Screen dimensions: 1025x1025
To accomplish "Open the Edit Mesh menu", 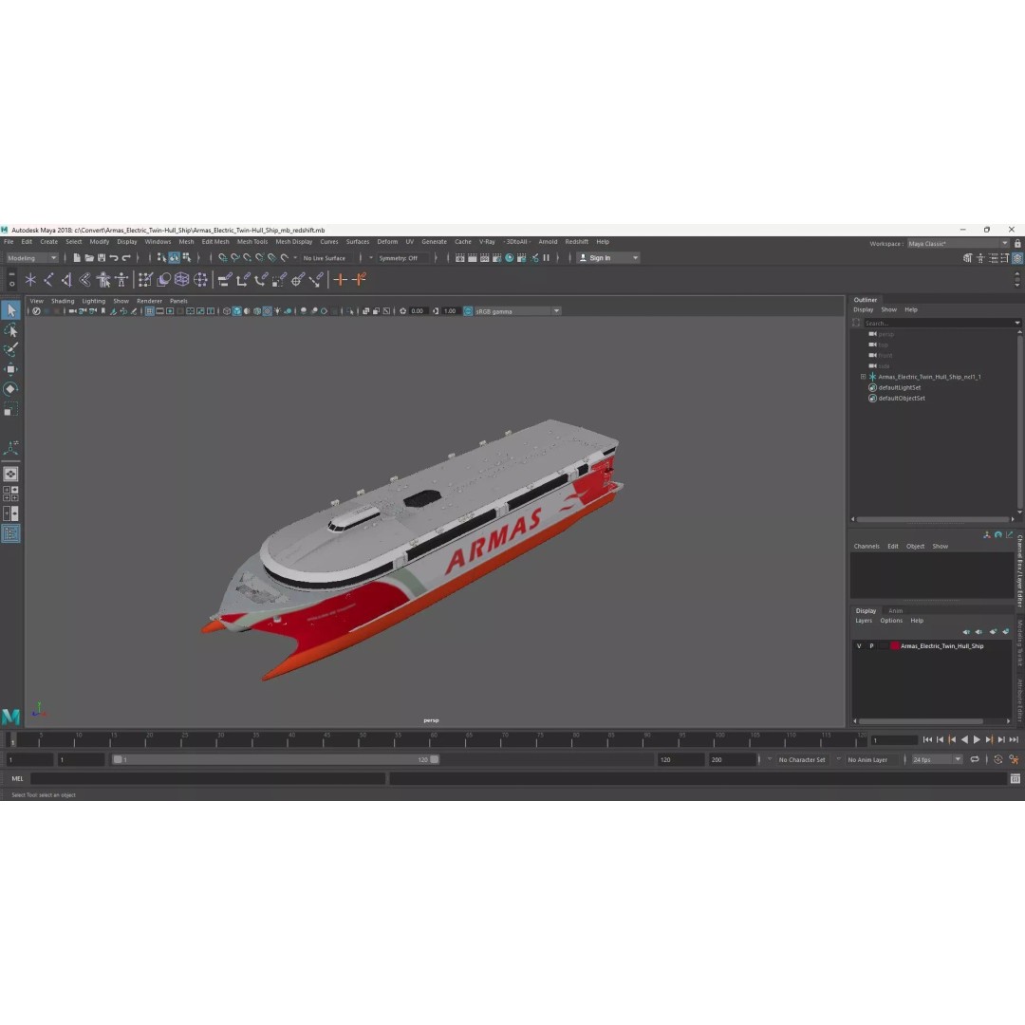I will click(215, 242).
